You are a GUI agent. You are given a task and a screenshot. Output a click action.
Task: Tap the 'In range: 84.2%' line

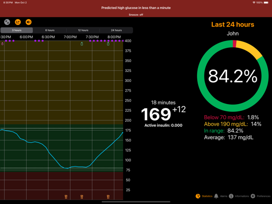coord(224,131)
